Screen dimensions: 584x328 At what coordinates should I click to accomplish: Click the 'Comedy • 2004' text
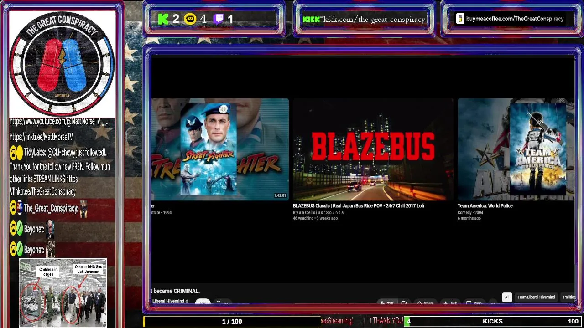(470, 212)
